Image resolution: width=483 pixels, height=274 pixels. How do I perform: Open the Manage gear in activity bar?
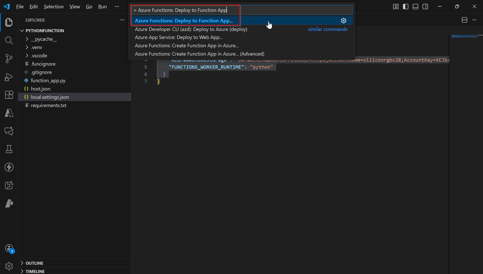click(x=9, y=266)
